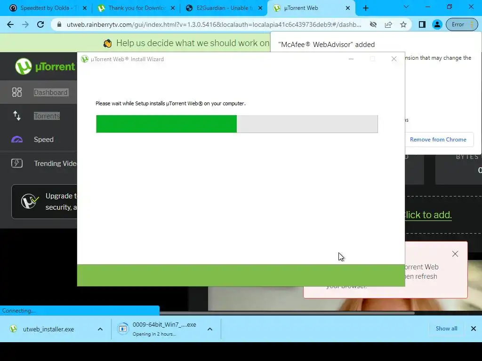Reload the page with the refresh icon
The height and width of the screenshot is (361, 482).
pos(40,24)
